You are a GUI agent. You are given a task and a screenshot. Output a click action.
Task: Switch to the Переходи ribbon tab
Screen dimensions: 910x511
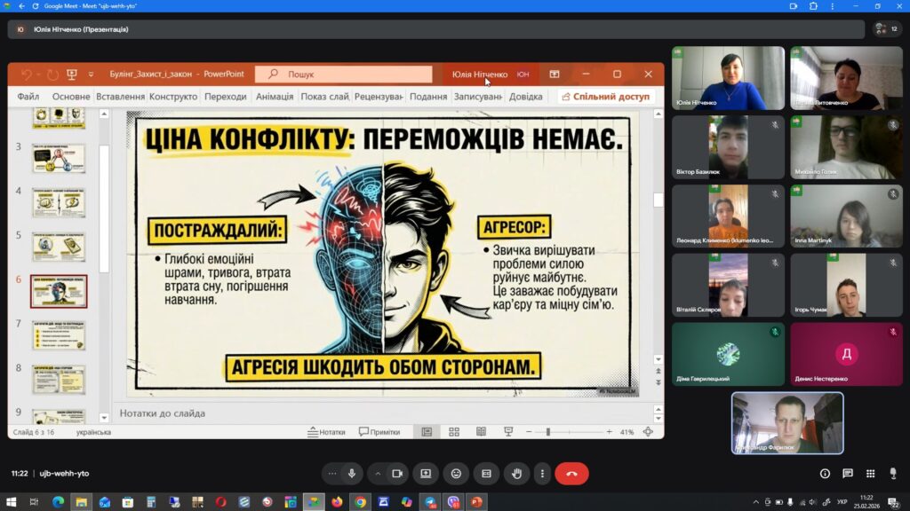pyautogui.click(x=225, y=97)
